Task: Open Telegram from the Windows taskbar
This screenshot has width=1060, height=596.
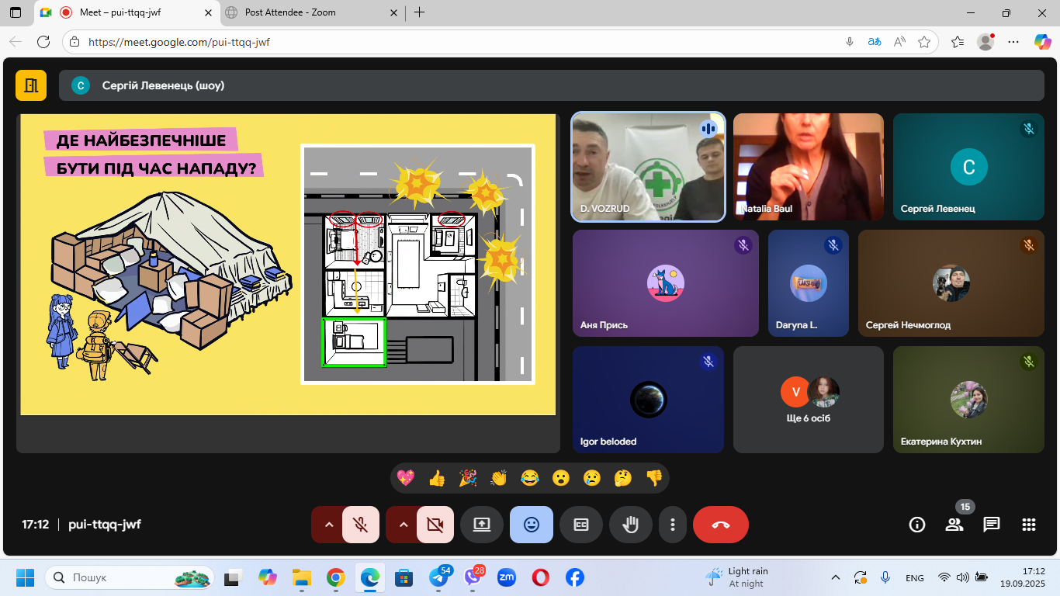Action: click(x=438, y=578)
